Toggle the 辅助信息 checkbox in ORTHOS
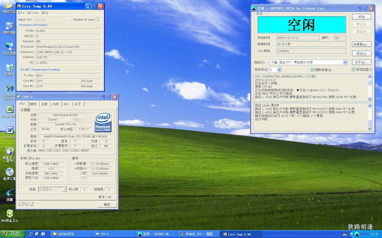 (x=312, y=69)
